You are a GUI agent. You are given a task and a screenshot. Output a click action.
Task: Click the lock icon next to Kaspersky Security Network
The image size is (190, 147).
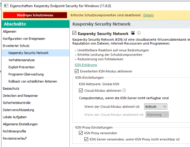coord(133,33)
